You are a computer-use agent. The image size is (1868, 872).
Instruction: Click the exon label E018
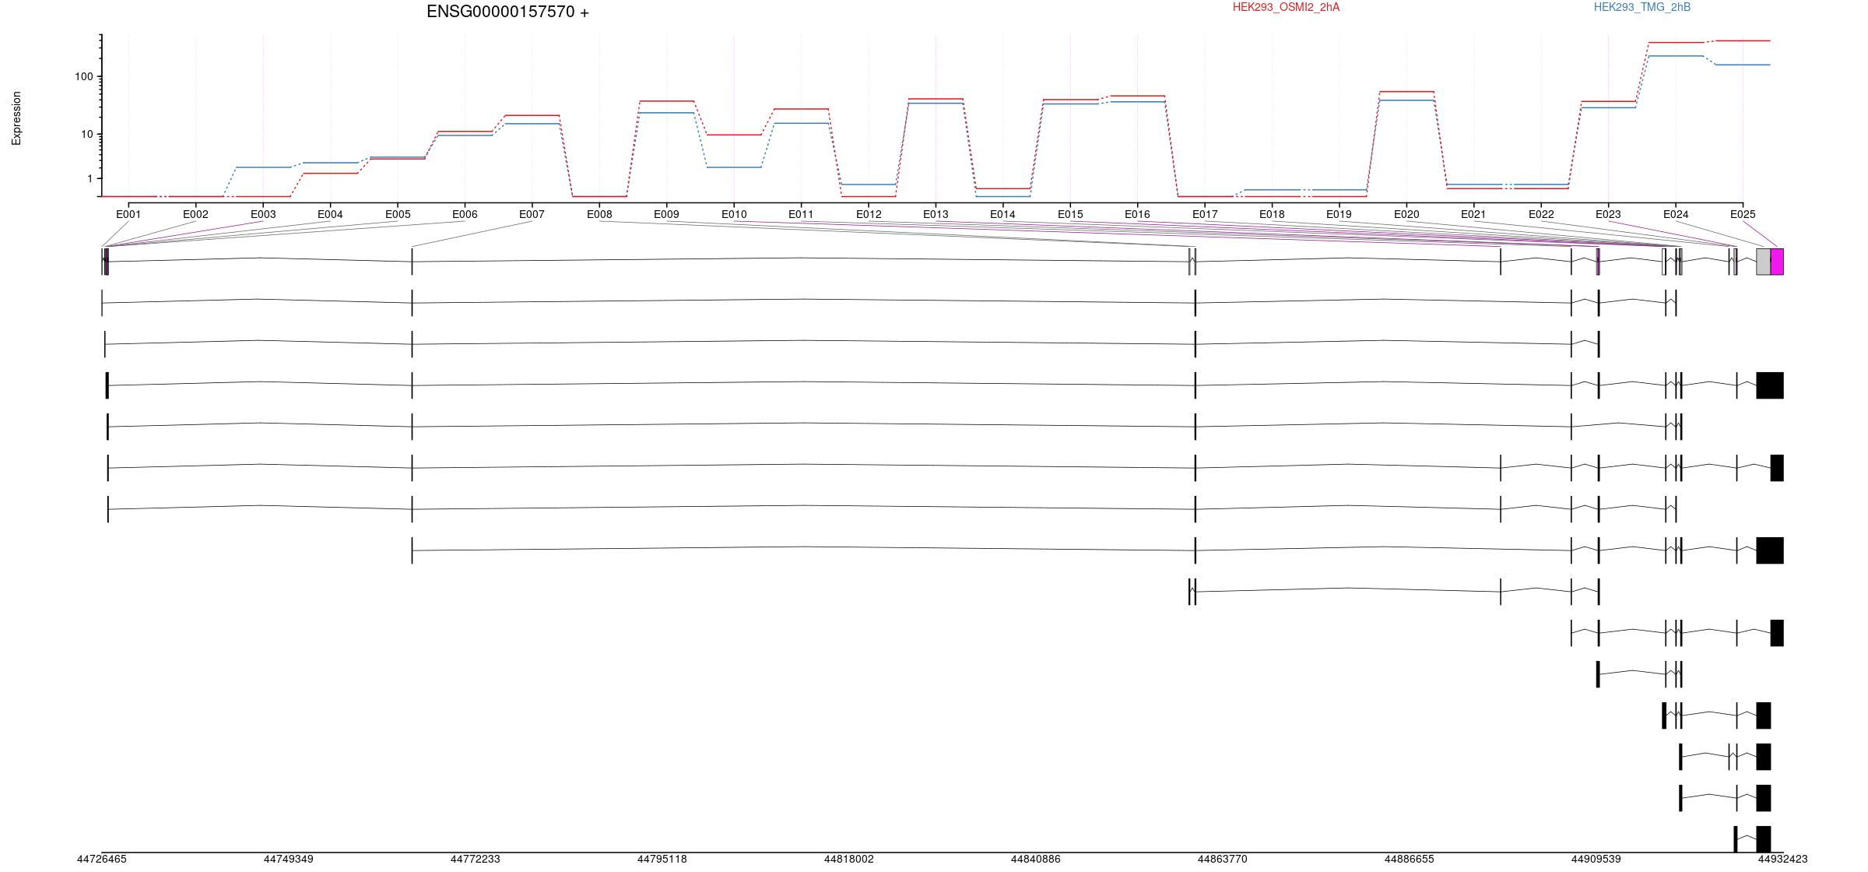(1272, 214)
